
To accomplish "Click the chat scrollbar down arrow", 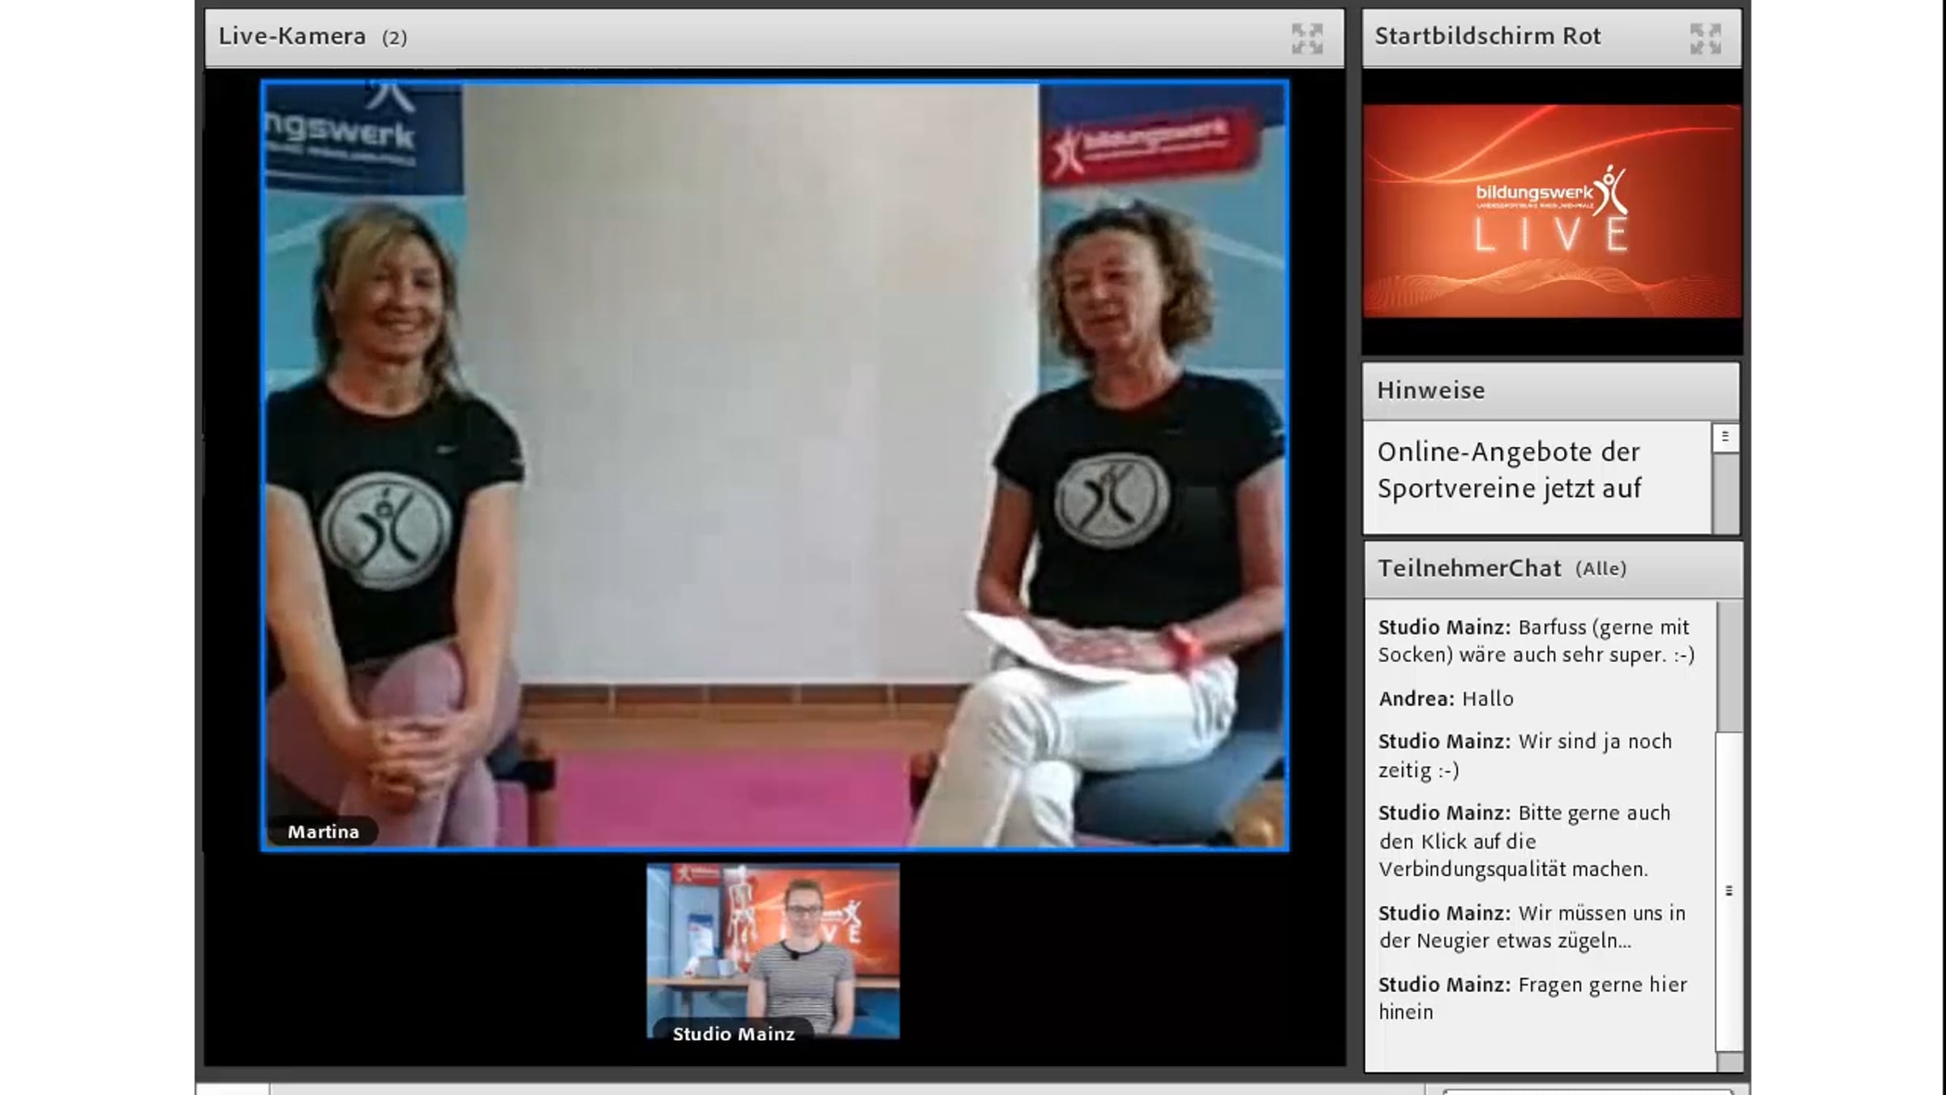I will point(1729,1062).
